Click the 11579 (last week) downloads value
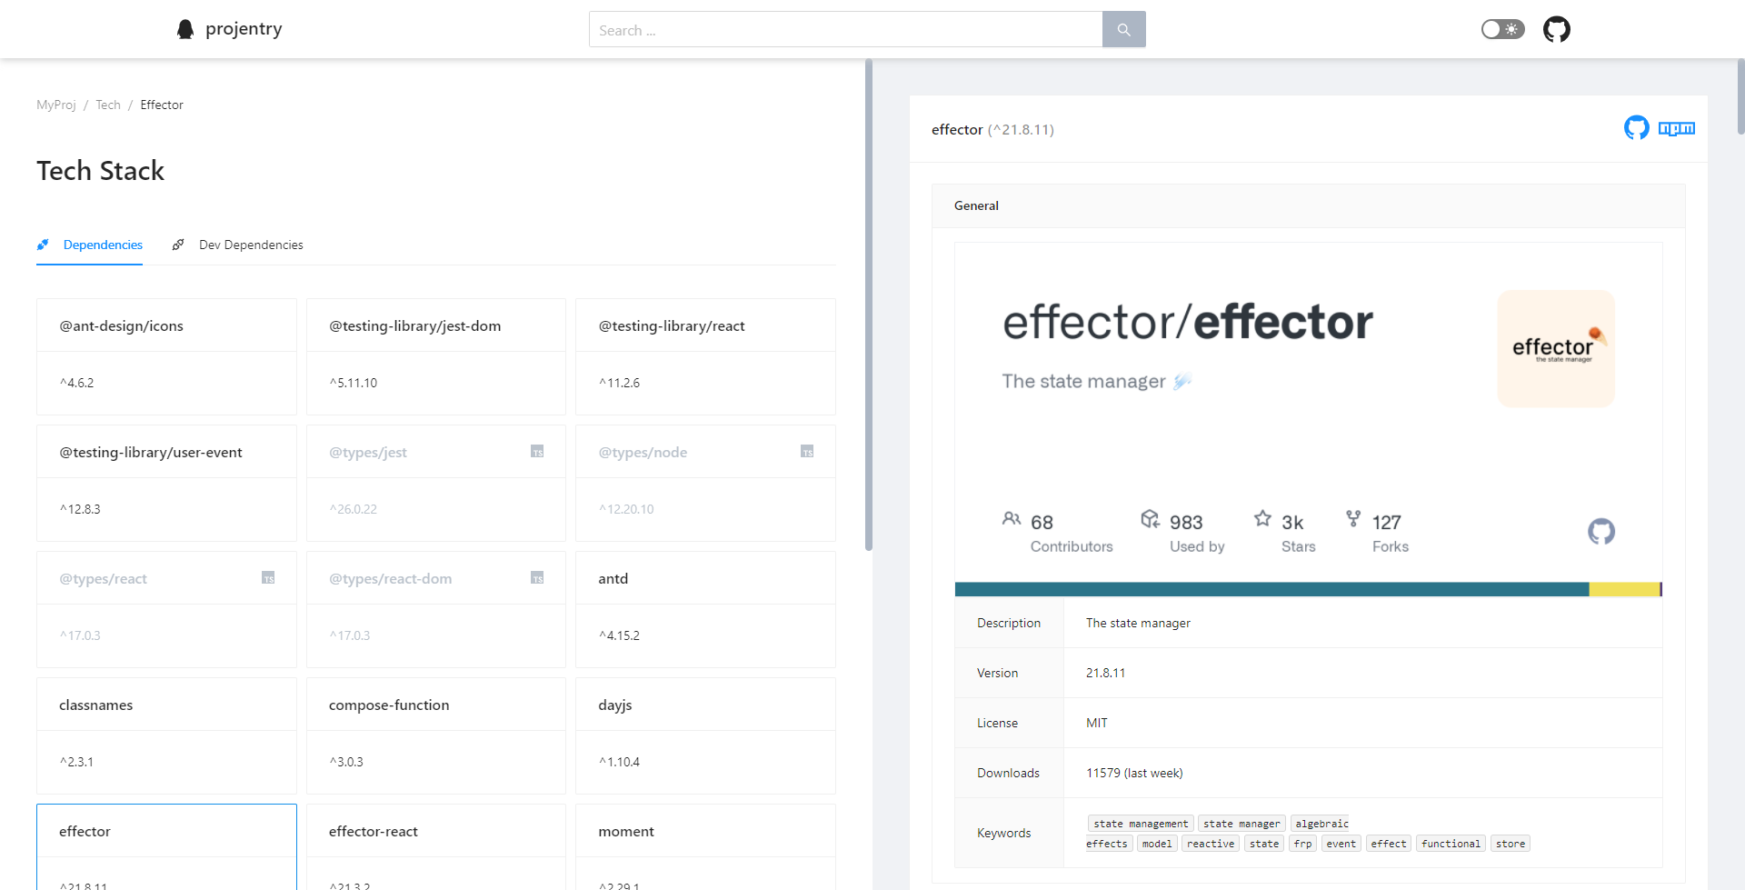This screenshot has height=890, width=1745. (1134, 773)
